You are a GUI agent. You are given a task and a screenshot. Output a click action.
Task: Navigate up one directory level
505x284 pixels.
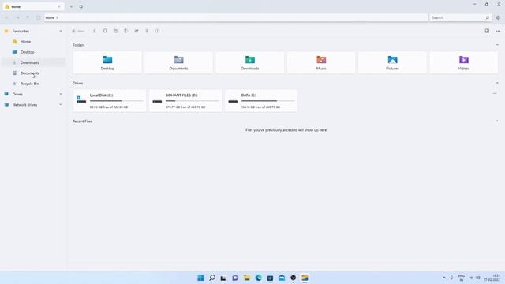28,17
